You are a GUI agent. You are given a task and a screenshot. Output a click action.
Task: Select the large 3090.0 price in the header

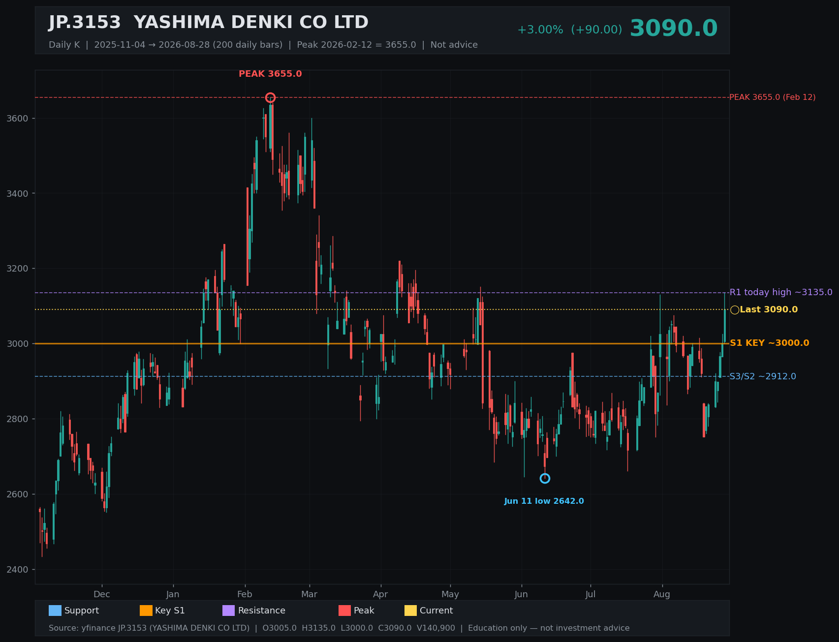click(x=674, y=29)
